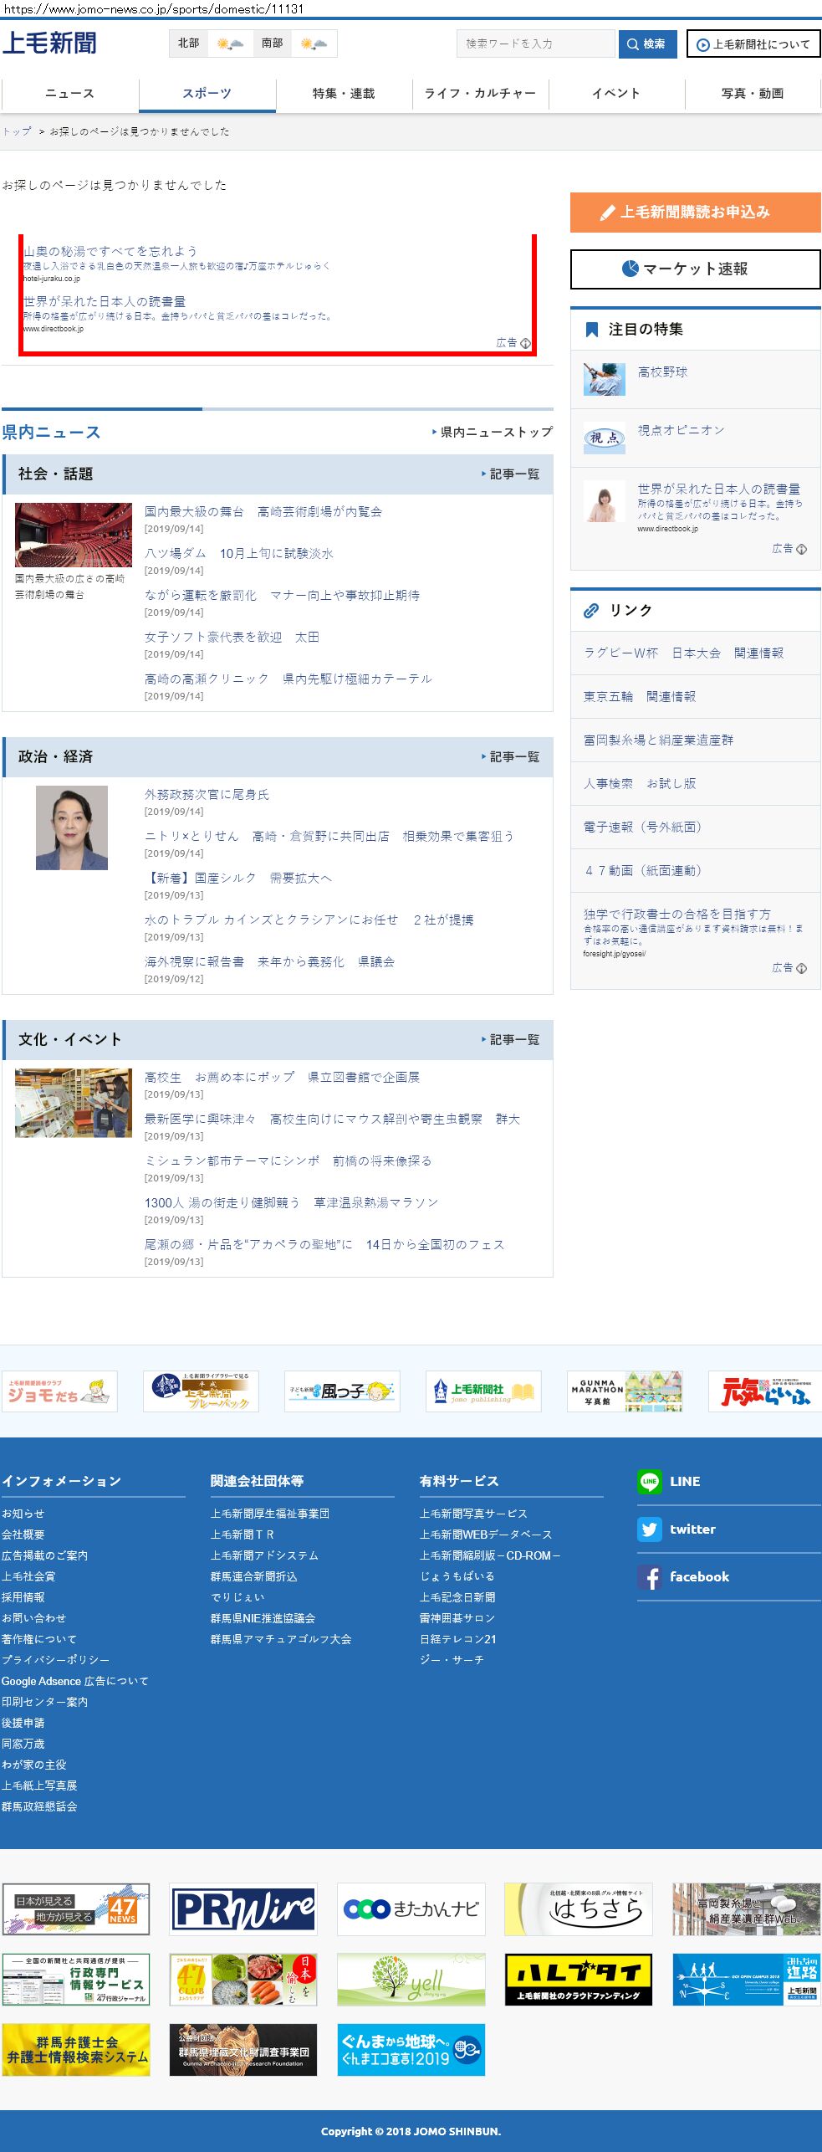Viewport: 822px width, 2152px height.
Task: Switch to the スポーツ tab
Action: (207, 94)
